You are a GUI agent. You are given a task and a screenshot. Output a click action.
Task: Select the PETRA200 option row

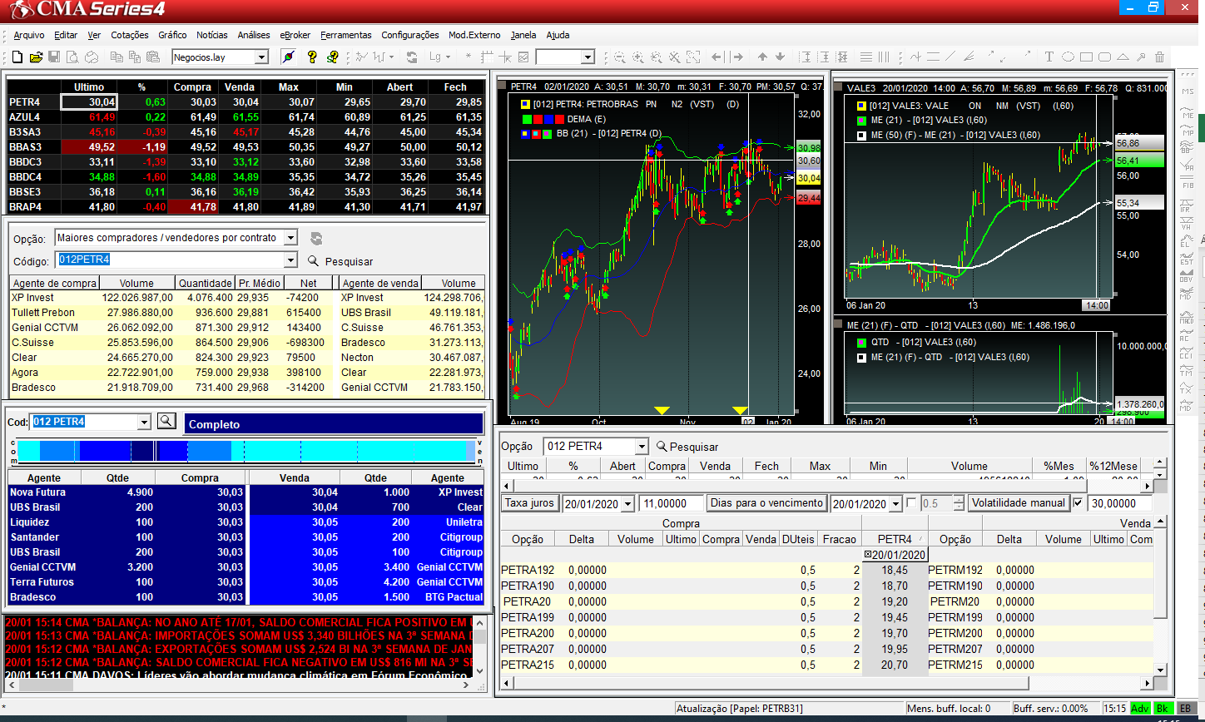click(x=827, y=633)
